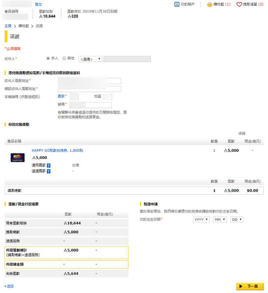
Task: Click the mobile 地區 area code field
Action: tap(107, 97)
